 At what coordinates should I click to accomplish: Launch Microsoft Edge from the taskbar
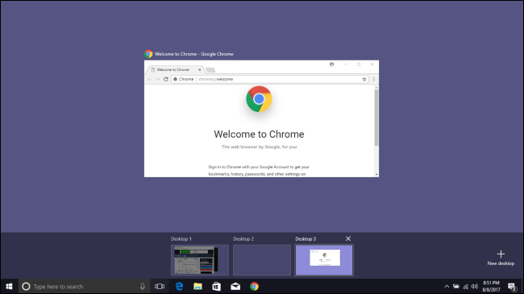coord(179,286)
